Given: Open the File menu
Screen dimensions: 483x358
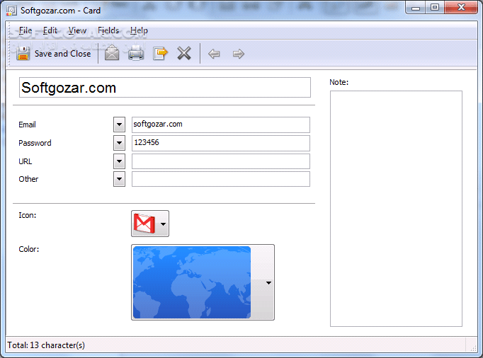Looking at the screenshot, I should 25,30.
